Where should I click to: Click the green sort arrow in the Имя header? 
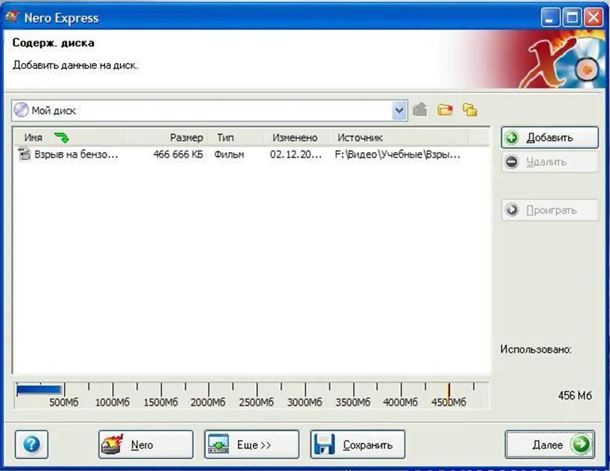tap(61, 137)
